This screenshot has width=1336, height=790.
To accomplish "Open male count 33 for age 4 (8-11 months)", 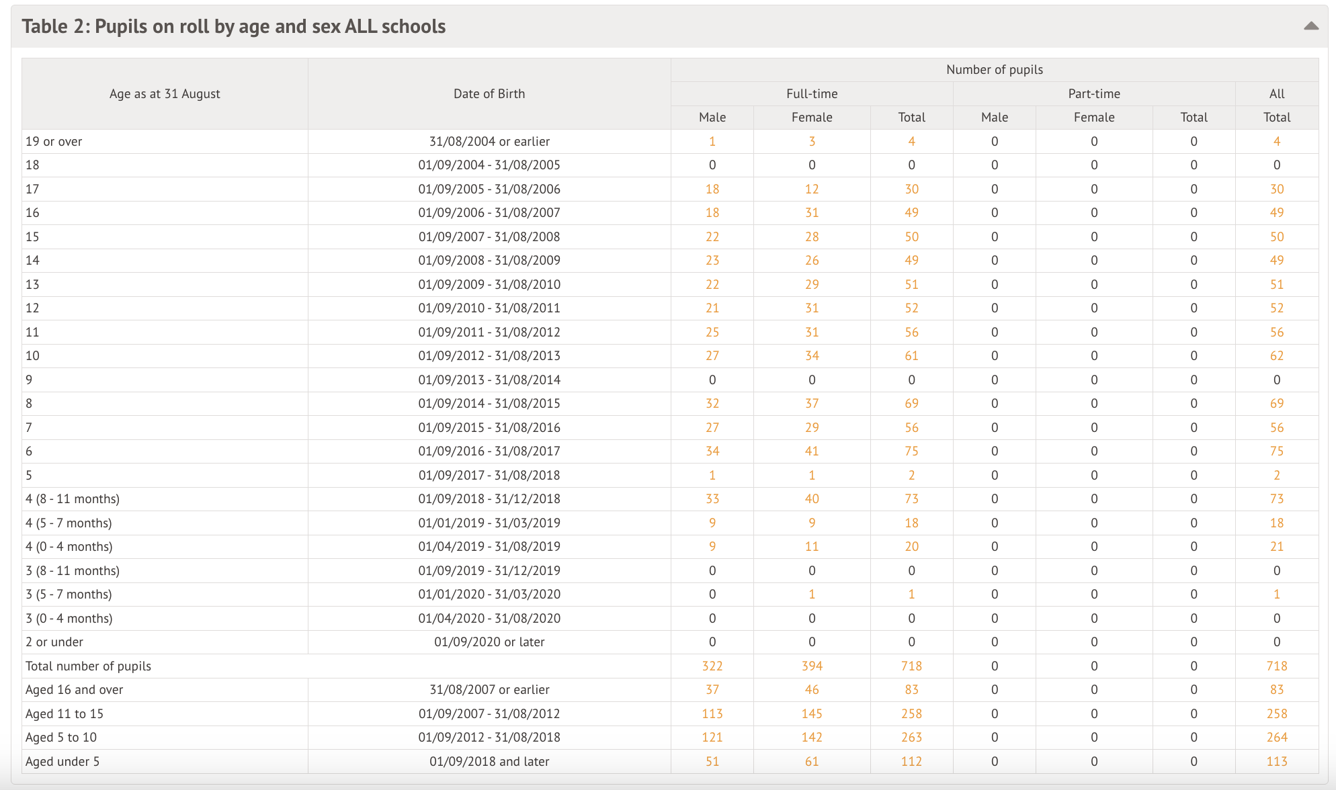I will coord(712,499).
